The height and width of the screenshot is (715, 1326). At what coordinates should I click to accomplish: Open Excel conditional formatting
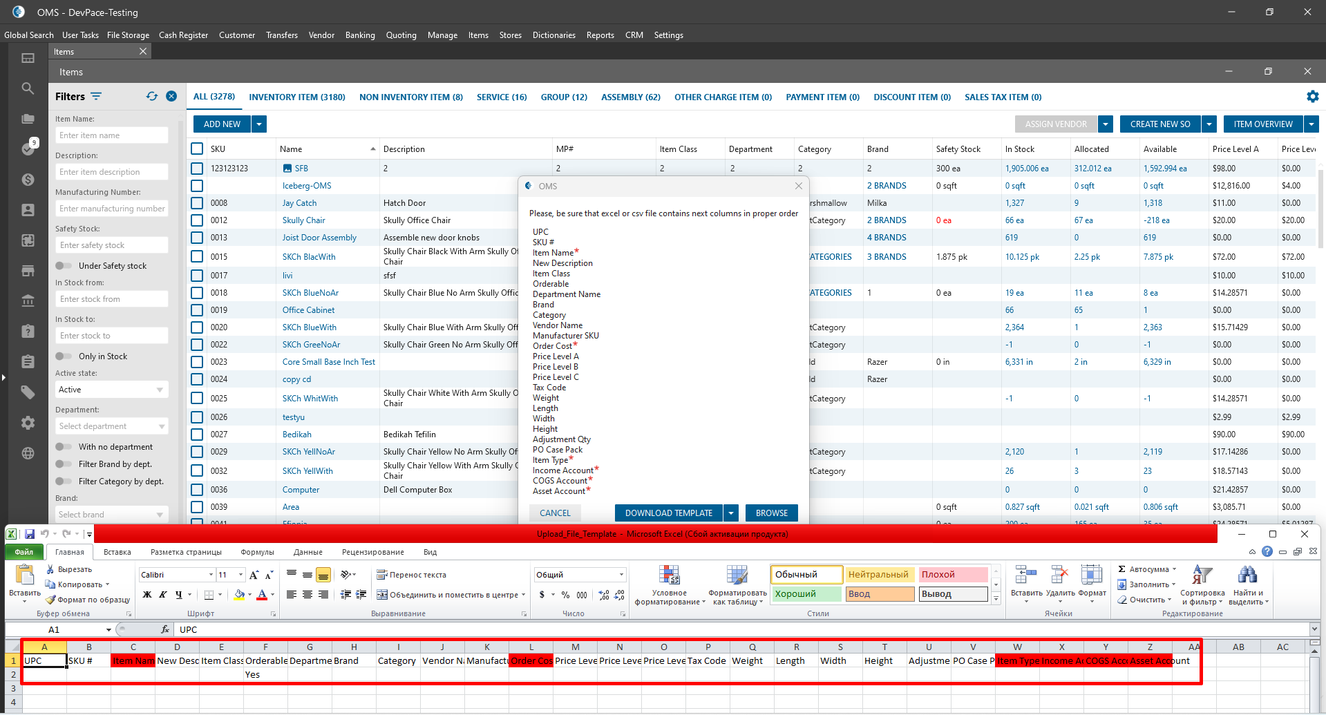pos(669,586)
